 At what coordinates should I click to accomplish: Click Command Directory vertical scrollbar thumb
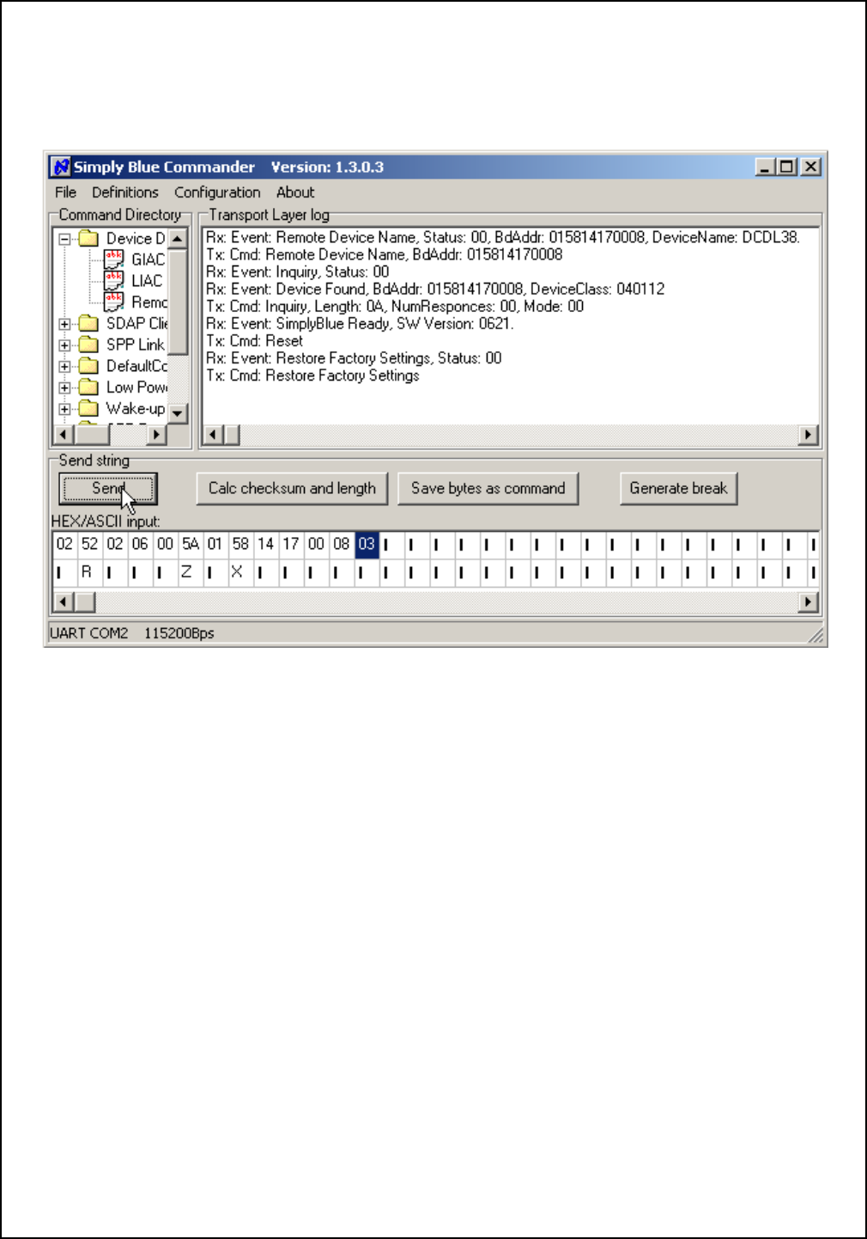click(x=178, y=301)
